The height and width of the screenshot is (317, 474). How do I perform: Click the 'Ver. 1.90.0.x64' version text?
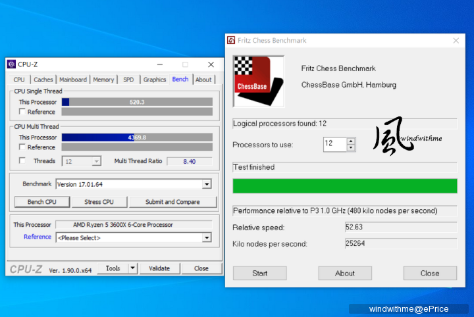tap(70, 270)
